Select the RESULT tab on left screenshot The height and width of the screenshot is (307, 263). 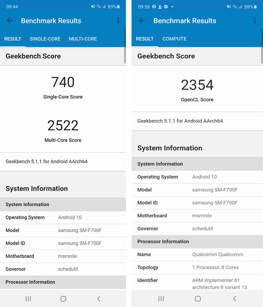click(12, 39)
